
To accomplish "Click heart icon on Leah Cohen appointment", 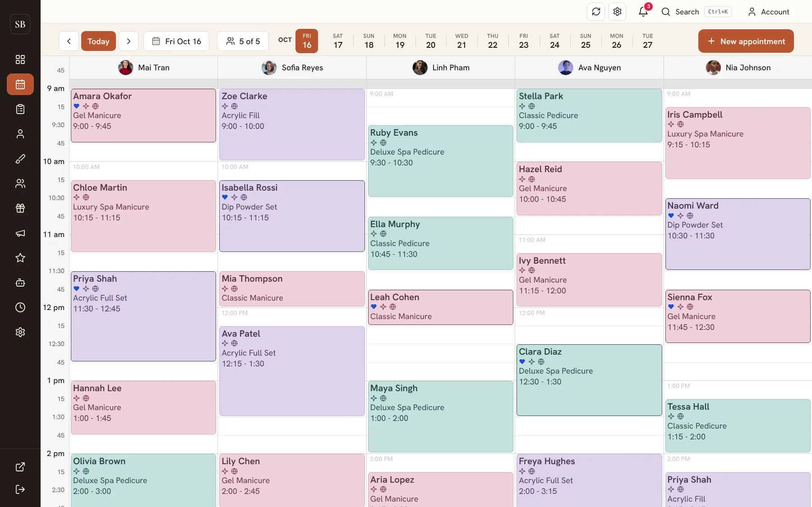I will click(x=374, y=307).
